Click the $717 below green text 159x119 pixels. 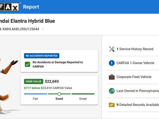32,88
